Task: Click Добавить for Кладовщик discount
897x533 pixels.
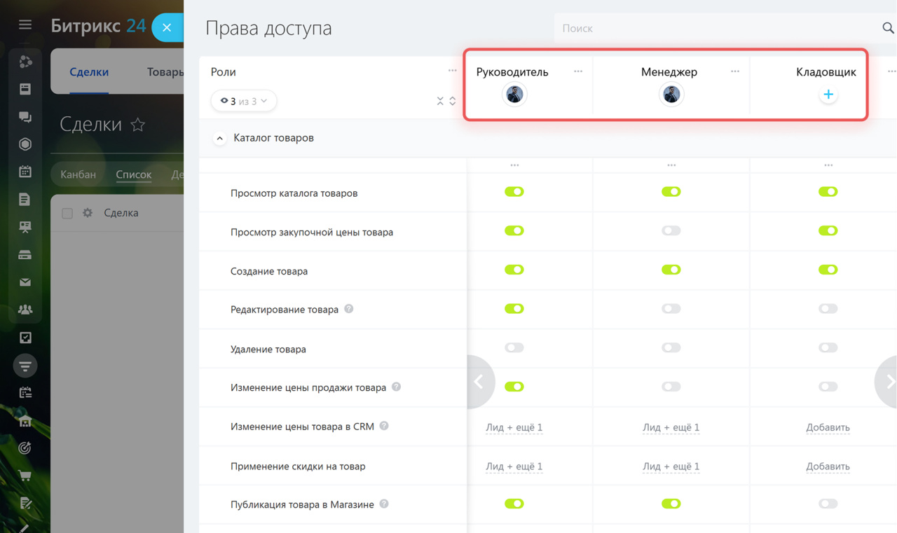Action: (x=828, y=466)
